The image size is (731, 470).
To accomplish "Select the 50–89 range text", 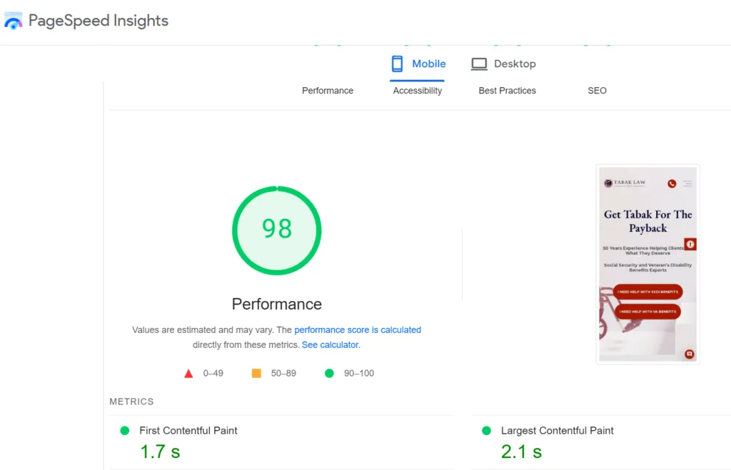I will (283, 373).
